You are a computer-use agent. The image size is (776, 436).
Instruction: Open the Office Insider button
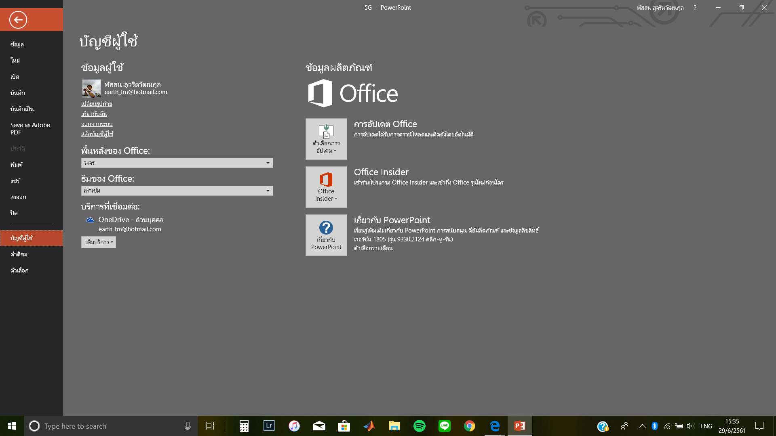tap(326, 187)
